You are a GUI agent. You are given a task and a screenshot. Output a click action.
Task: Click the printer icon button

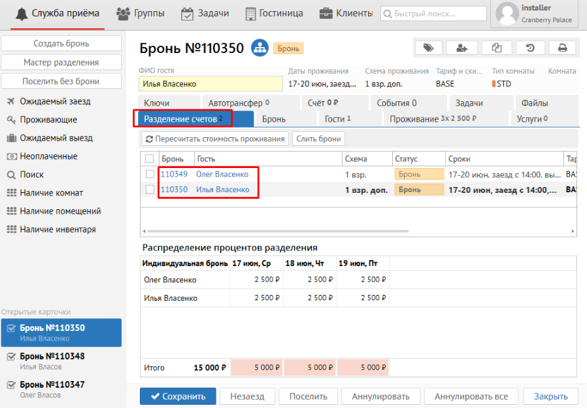coord(562,48)
